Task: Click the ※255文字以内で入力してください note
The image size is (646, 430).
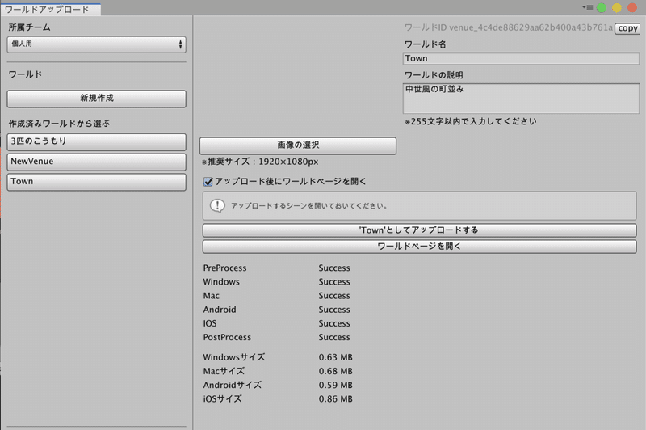Action: click(471, 121)
